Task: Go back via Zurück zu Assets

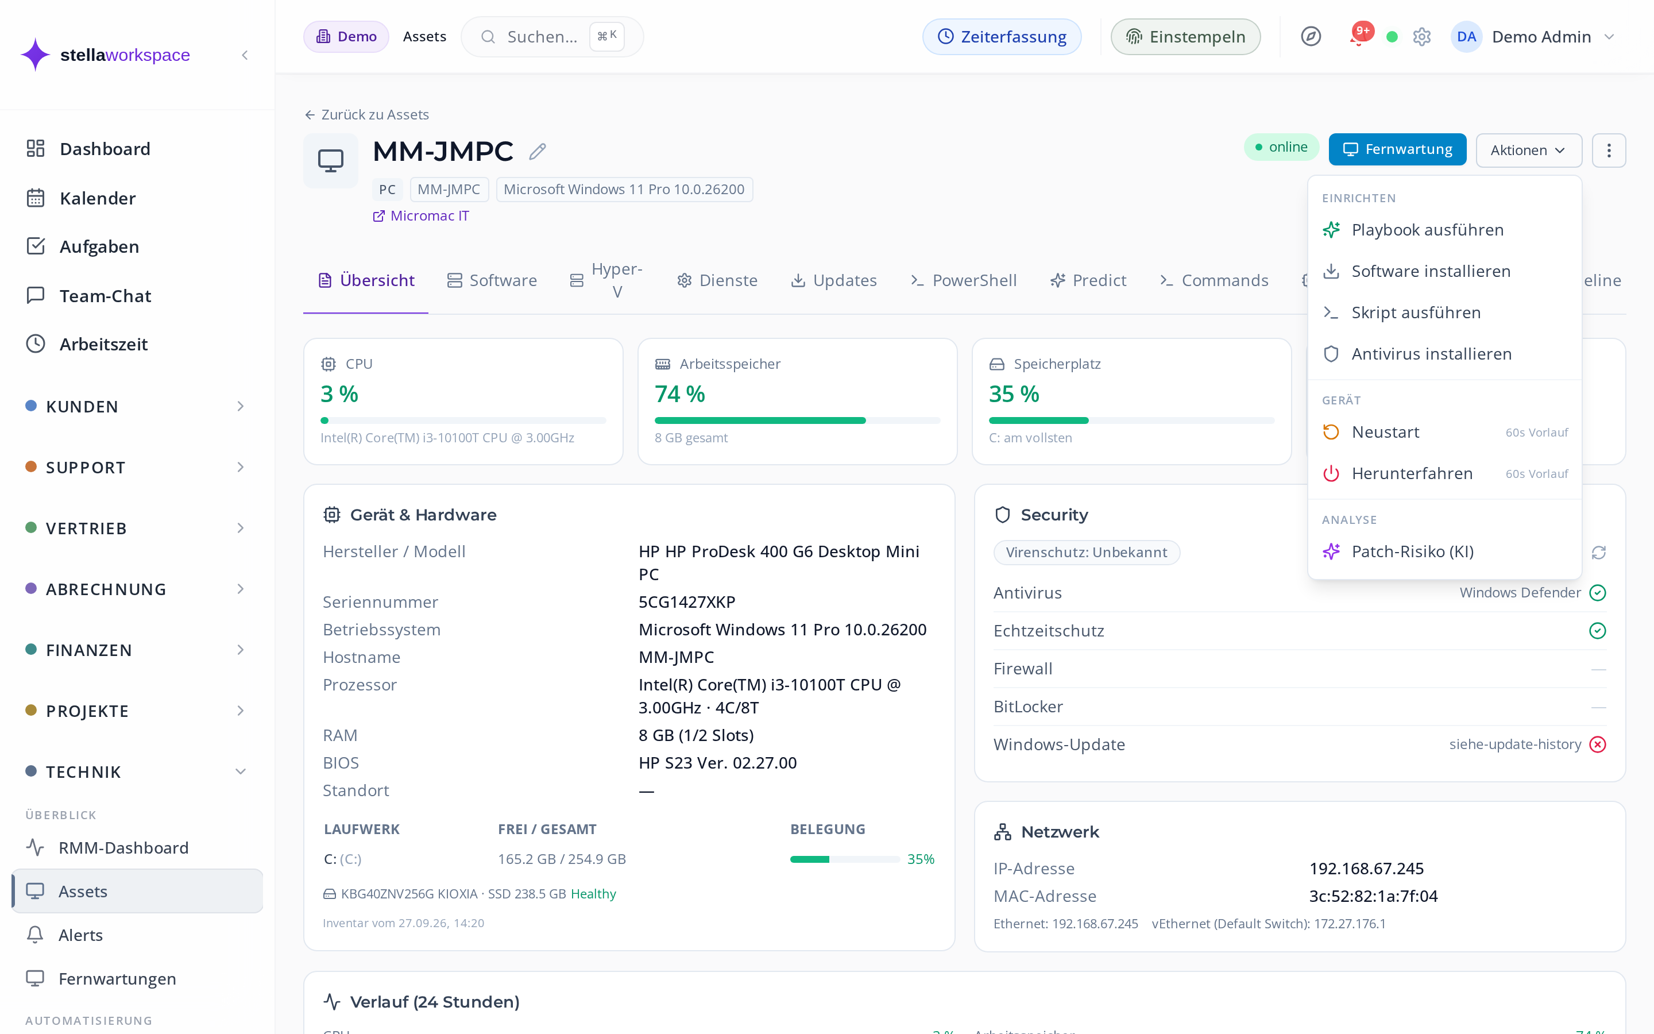Action: click(x=367, y=114)
